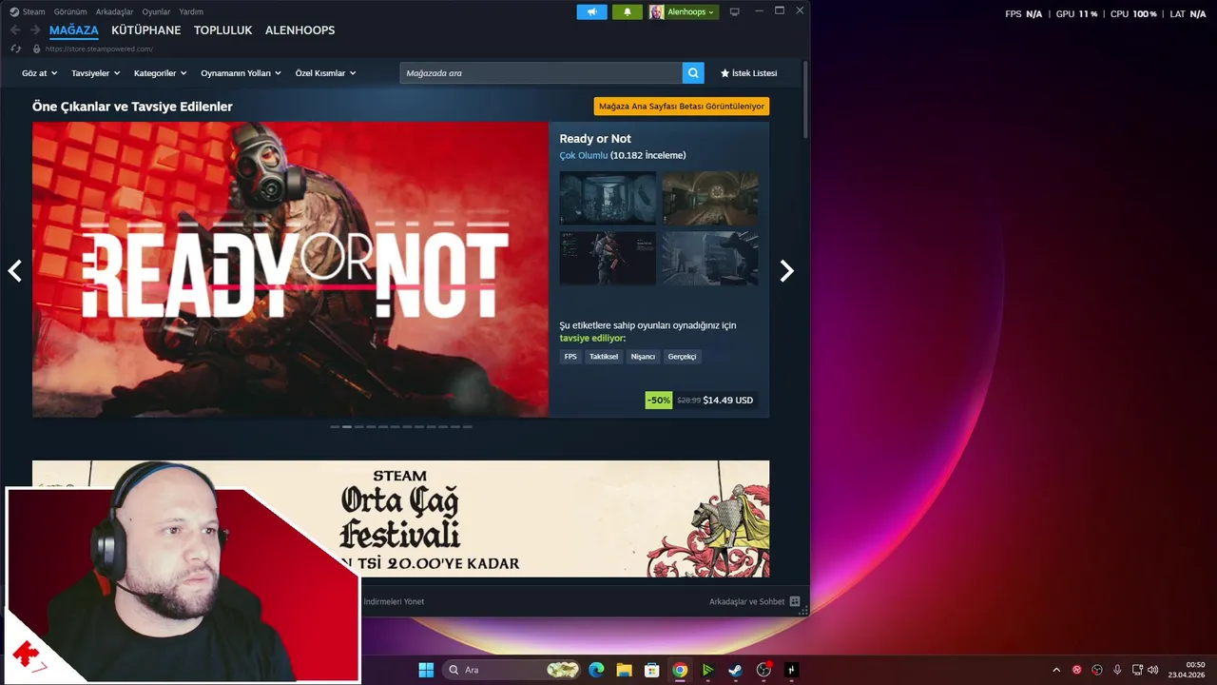Viewport: 1217px width, 685px height.
Task: Click Mağaza Ana Sayfası Betası Görüntüleniyor button
Action: (x=681, y=107)
